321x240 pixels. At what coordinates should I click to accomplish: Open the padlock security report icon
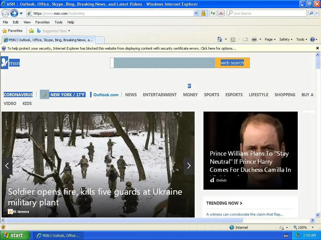(203, 13)
